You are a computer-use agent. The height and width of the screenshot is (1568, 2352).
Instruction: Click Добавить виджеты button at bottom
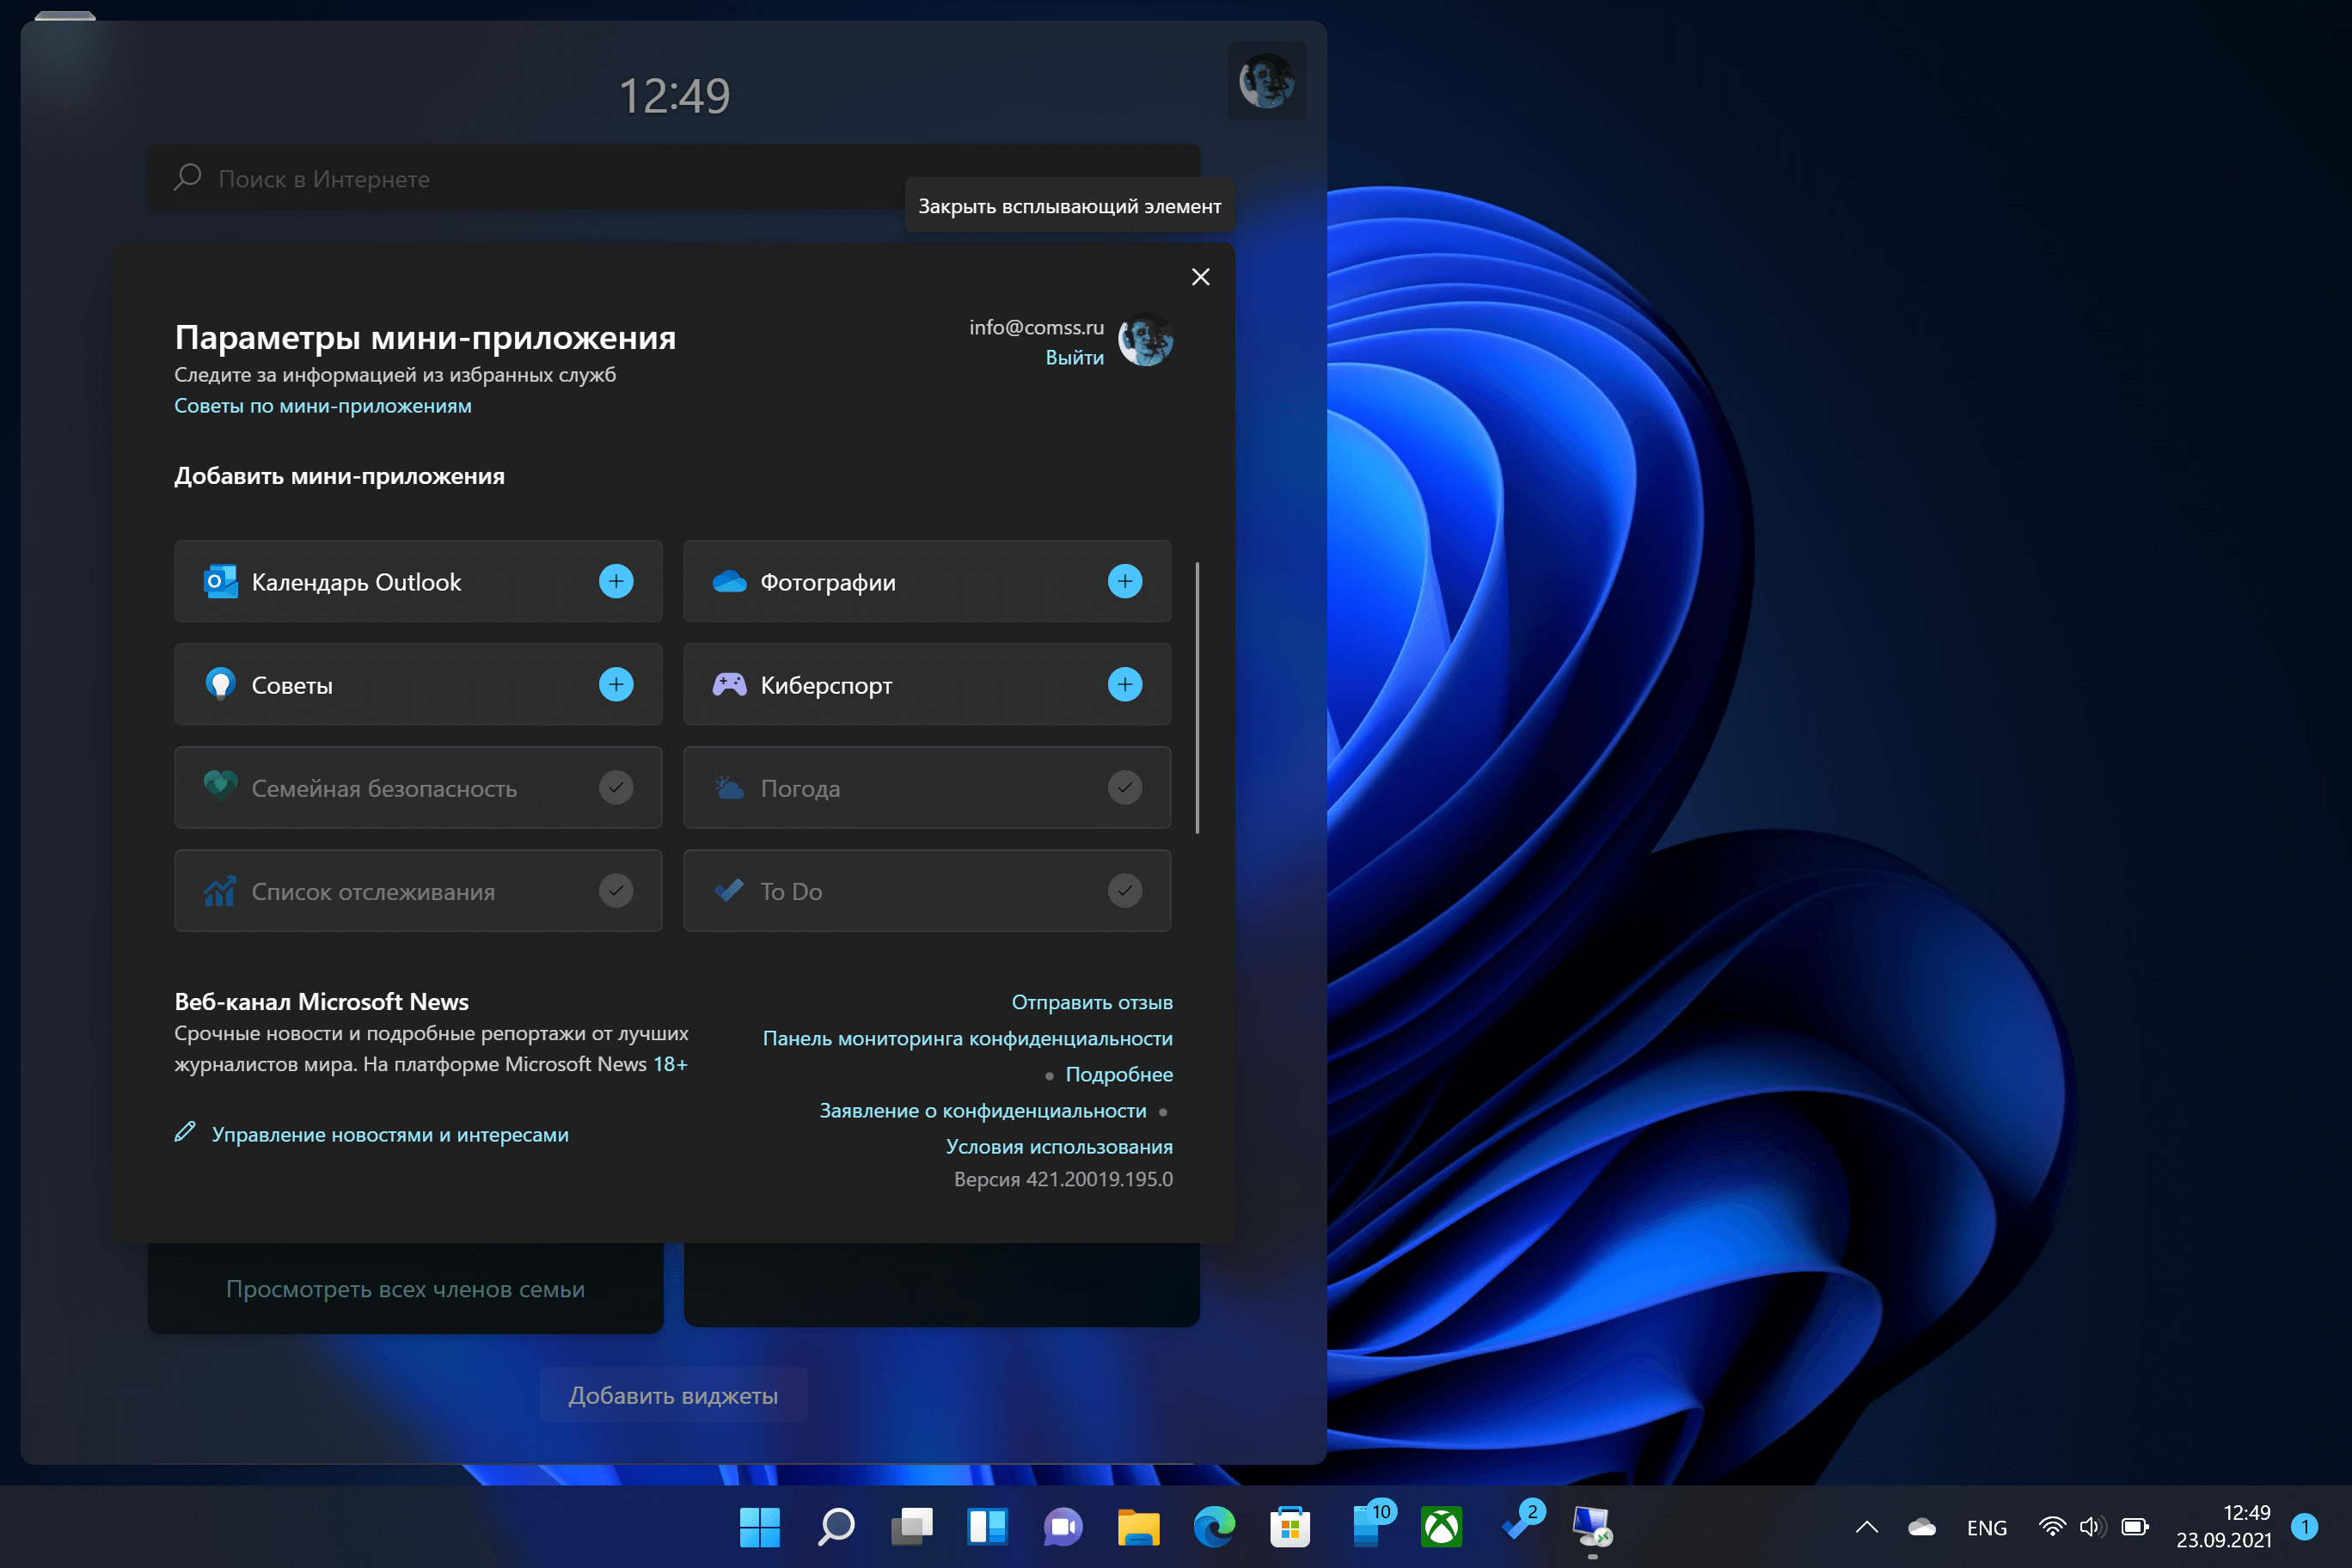pos(674,1393)
